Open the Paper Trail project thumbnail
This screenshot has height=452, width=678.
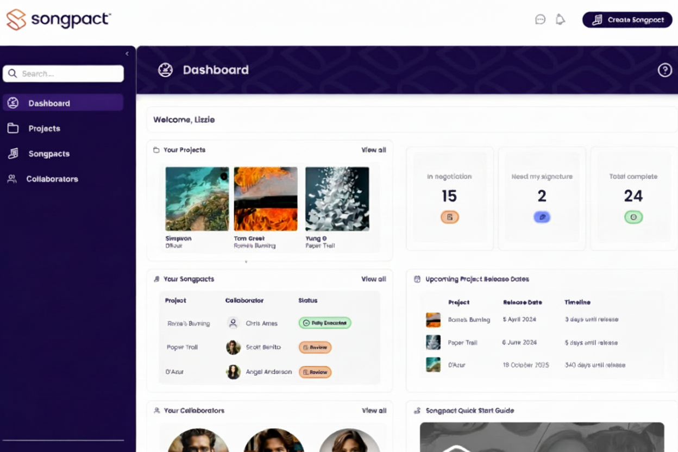click(338, 199)
